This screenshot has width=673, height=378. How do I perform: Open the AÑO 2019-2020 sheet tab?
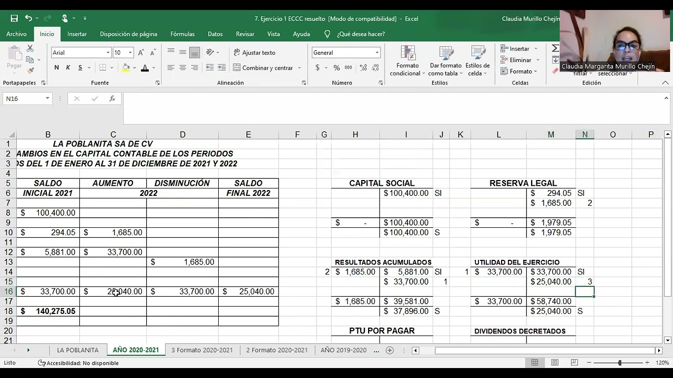point(343,350)
